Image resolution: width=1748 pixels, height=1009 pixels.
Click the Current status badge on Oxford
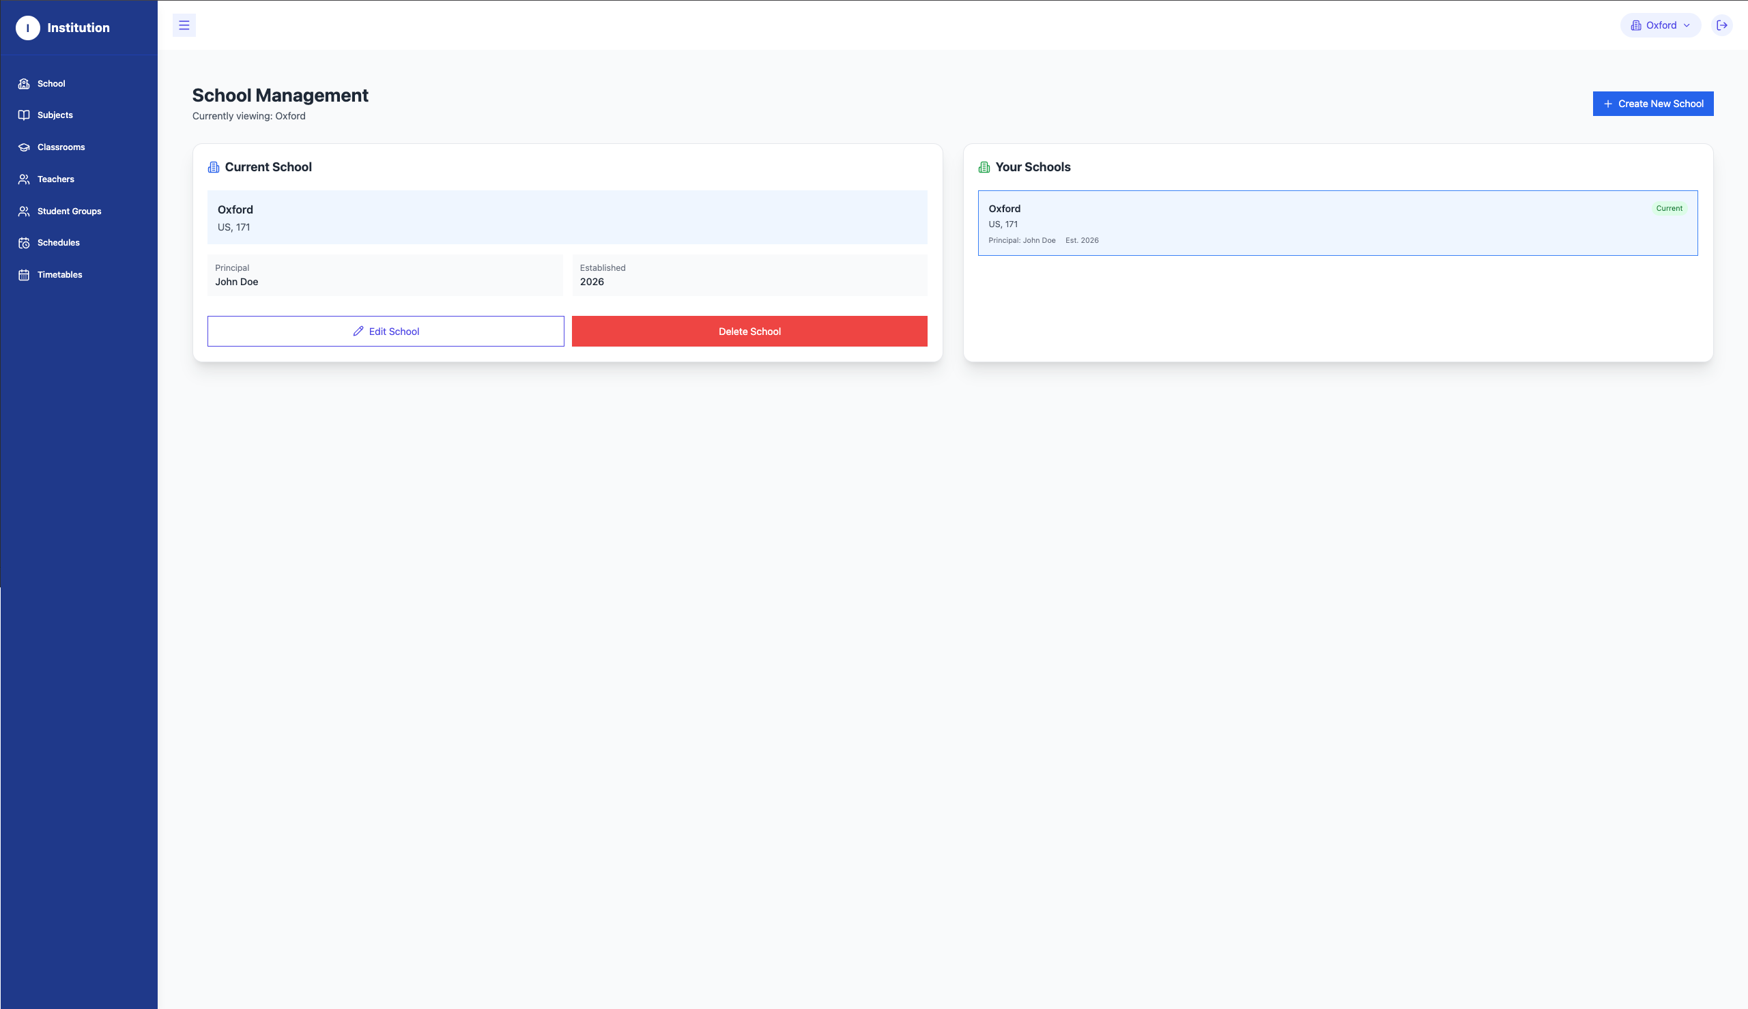coord(1668,208)
